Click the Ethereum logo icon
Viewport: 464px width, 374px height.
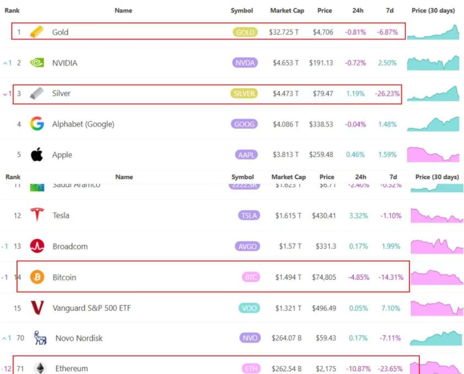pyautogui.click(x=40, y=368)
